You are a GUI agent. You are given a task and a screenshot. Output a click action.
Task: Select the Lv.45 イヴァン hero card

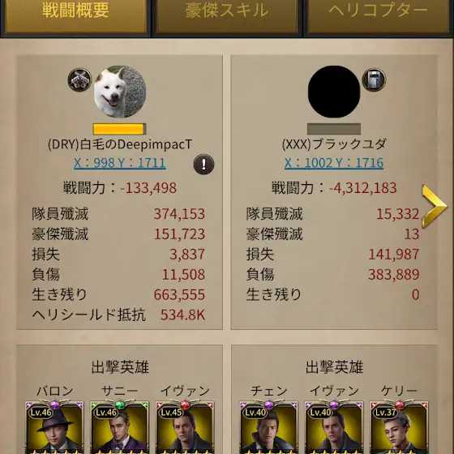click(x=185, y=426)
